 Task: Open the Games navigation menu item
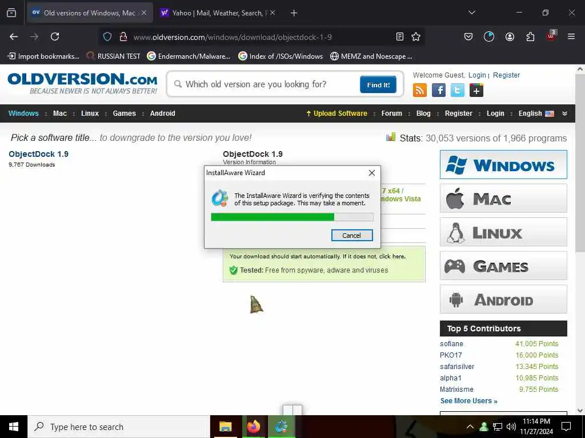(124, 113)
